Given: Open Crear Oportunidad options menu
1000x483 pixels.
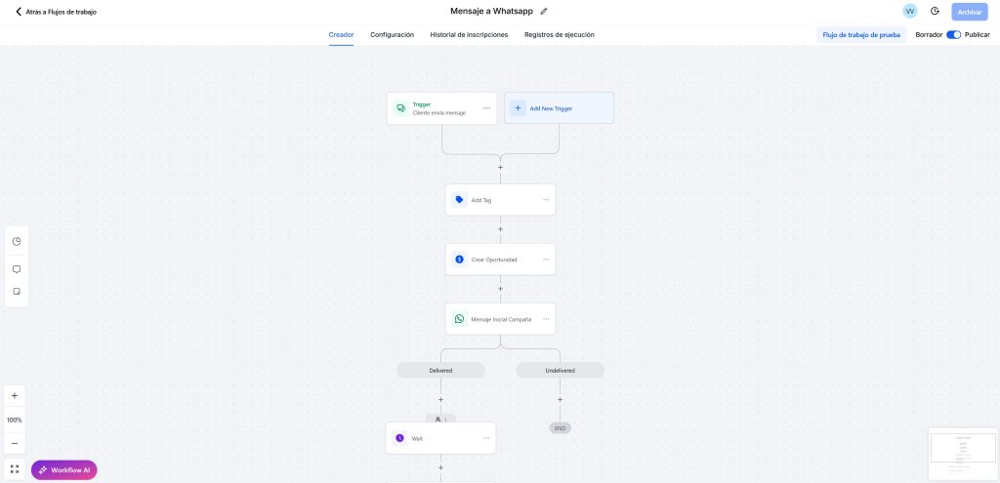Looking at the screenshot, I should 546,260.
